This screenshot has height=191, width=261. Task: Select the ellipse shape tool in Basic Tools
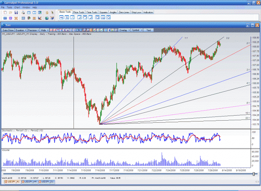click(109, 17)
